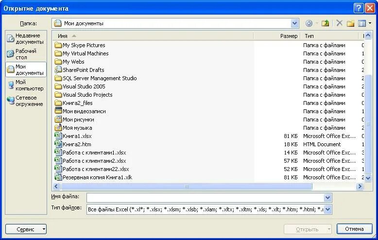Click the Мои видеозаписи folder icon

point(58,111)
